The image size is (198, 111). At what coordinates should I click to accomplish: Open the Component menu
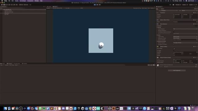(30, 1)
